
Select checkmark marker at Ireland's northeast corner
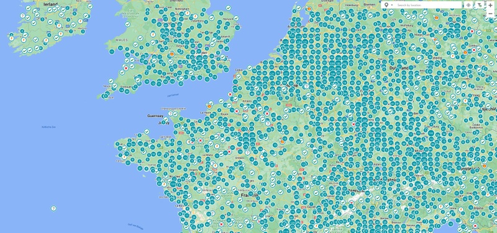point(90,6)
